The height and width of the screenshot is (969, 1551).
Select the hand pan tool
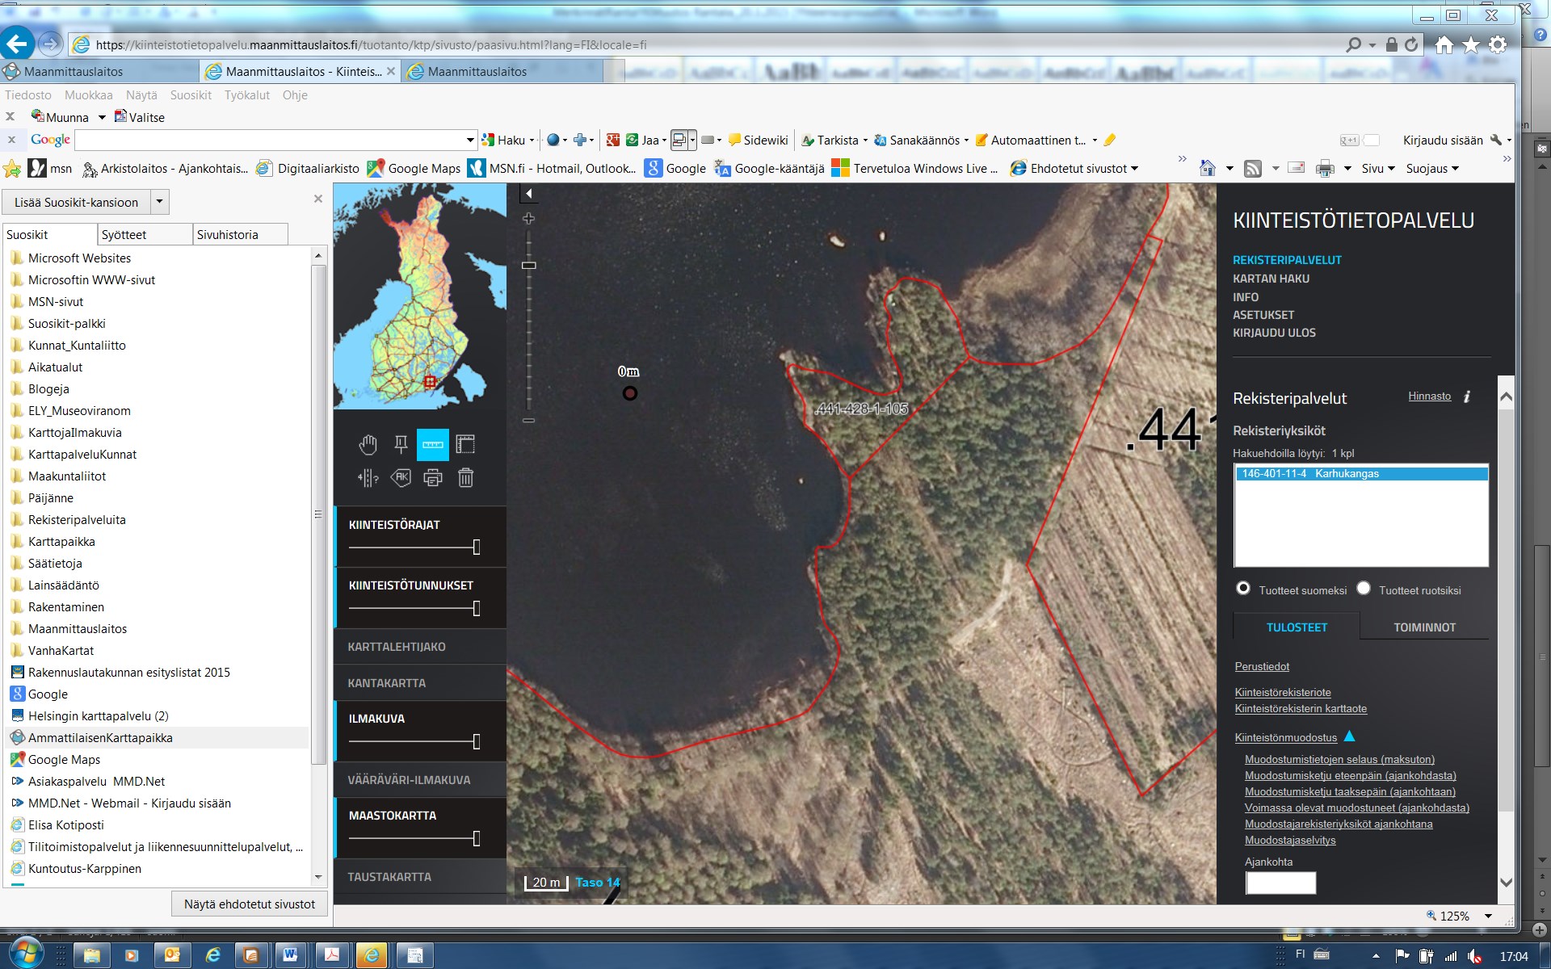click(368, 444)
